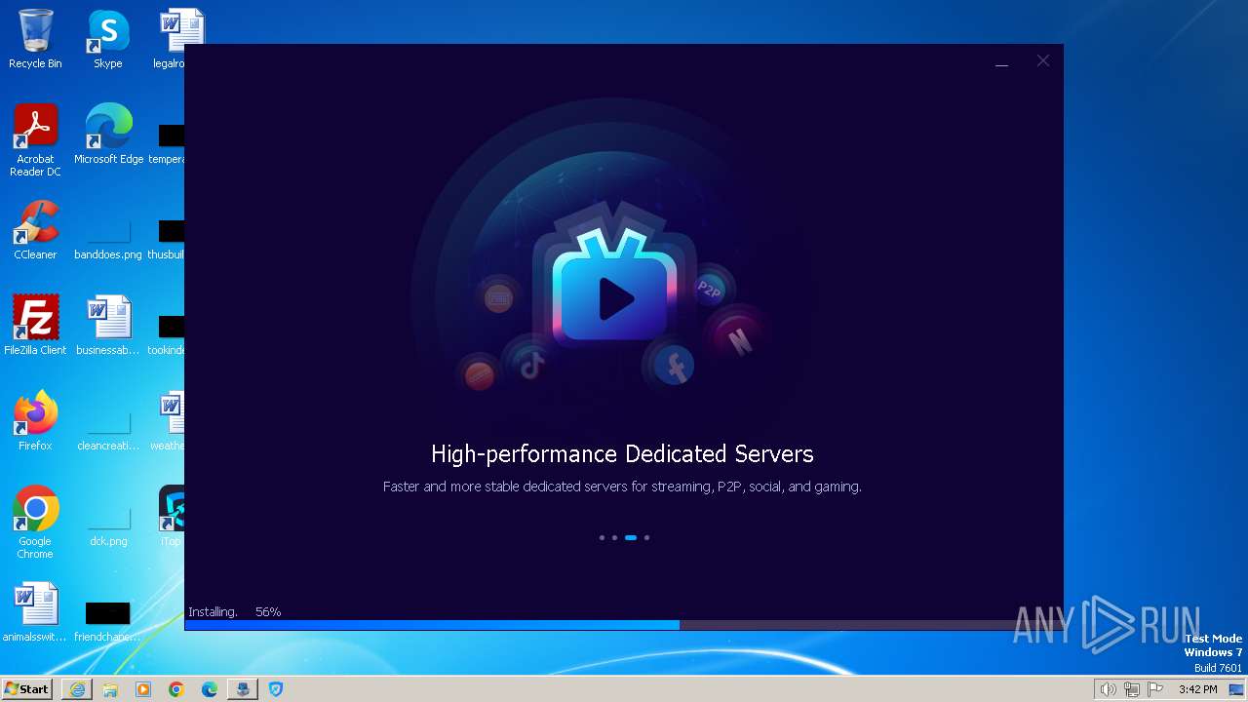Open CCleaner desktop shortcut
The image size is (1248, 702).
(x=35, y=230)
